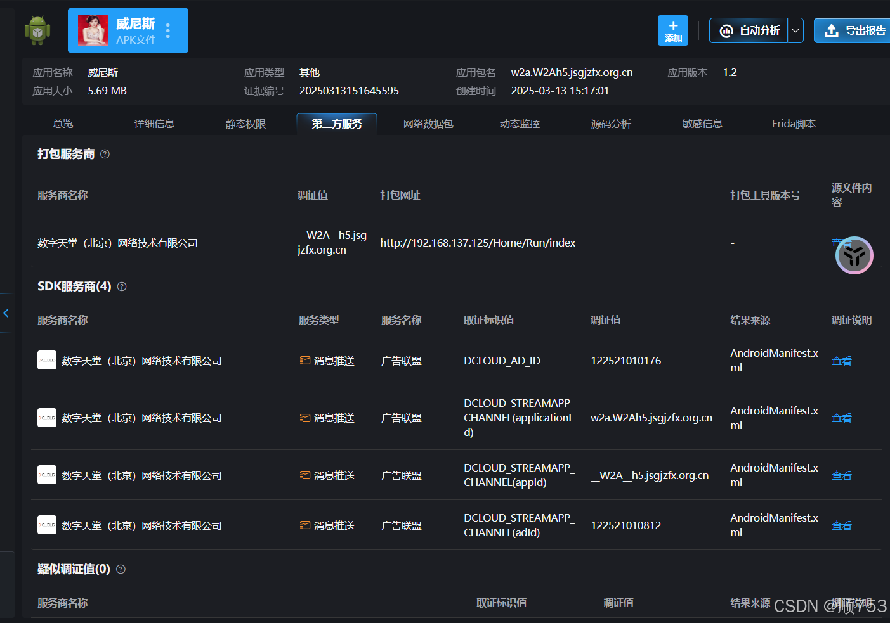
Task: Expand the collapsed left sidebar arrow
Action: coord(6,313)
